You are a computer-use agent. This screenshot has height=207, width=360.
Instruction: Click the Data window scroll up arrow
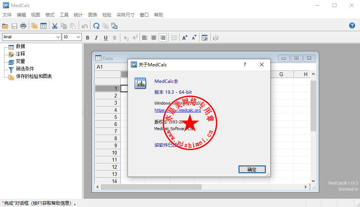click(313, 74)
